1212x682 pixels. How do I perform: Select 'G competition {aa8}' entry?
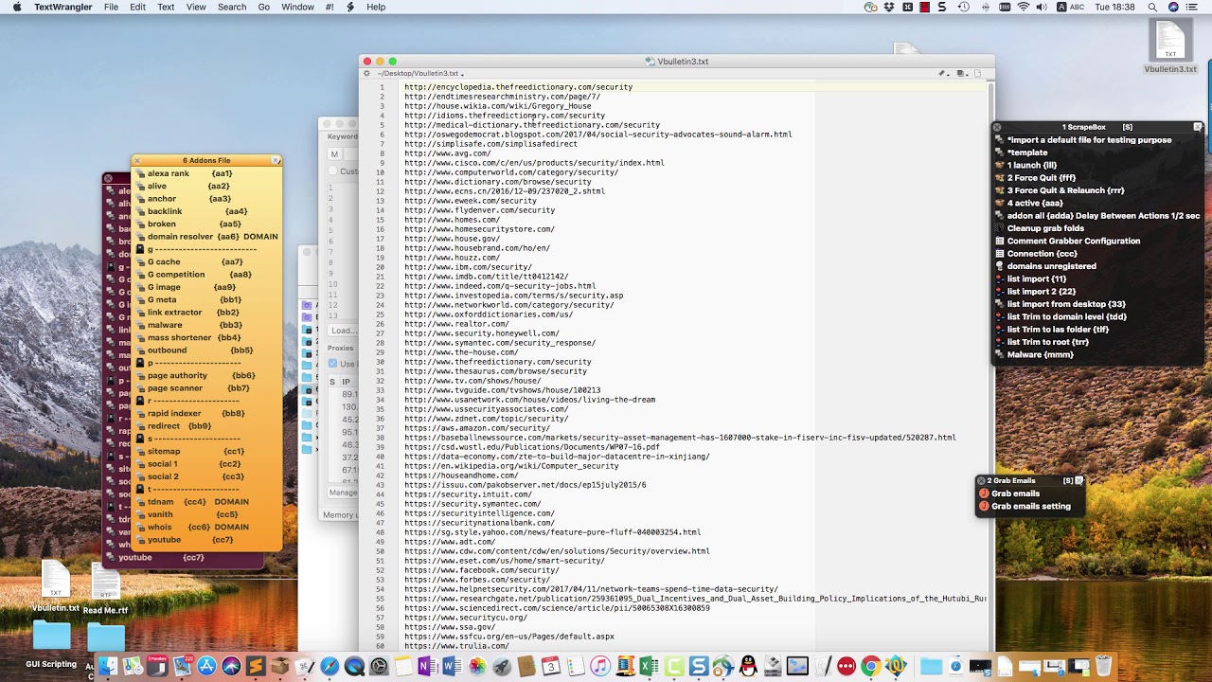[199, 275]
